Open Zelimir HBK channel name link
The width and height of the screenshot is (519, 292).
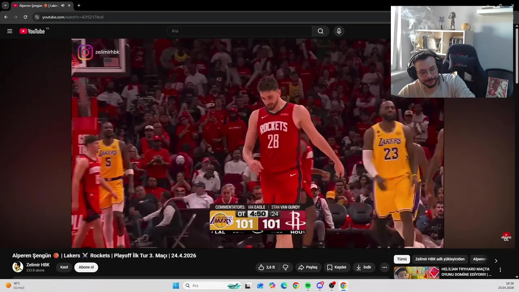(38, 265)
